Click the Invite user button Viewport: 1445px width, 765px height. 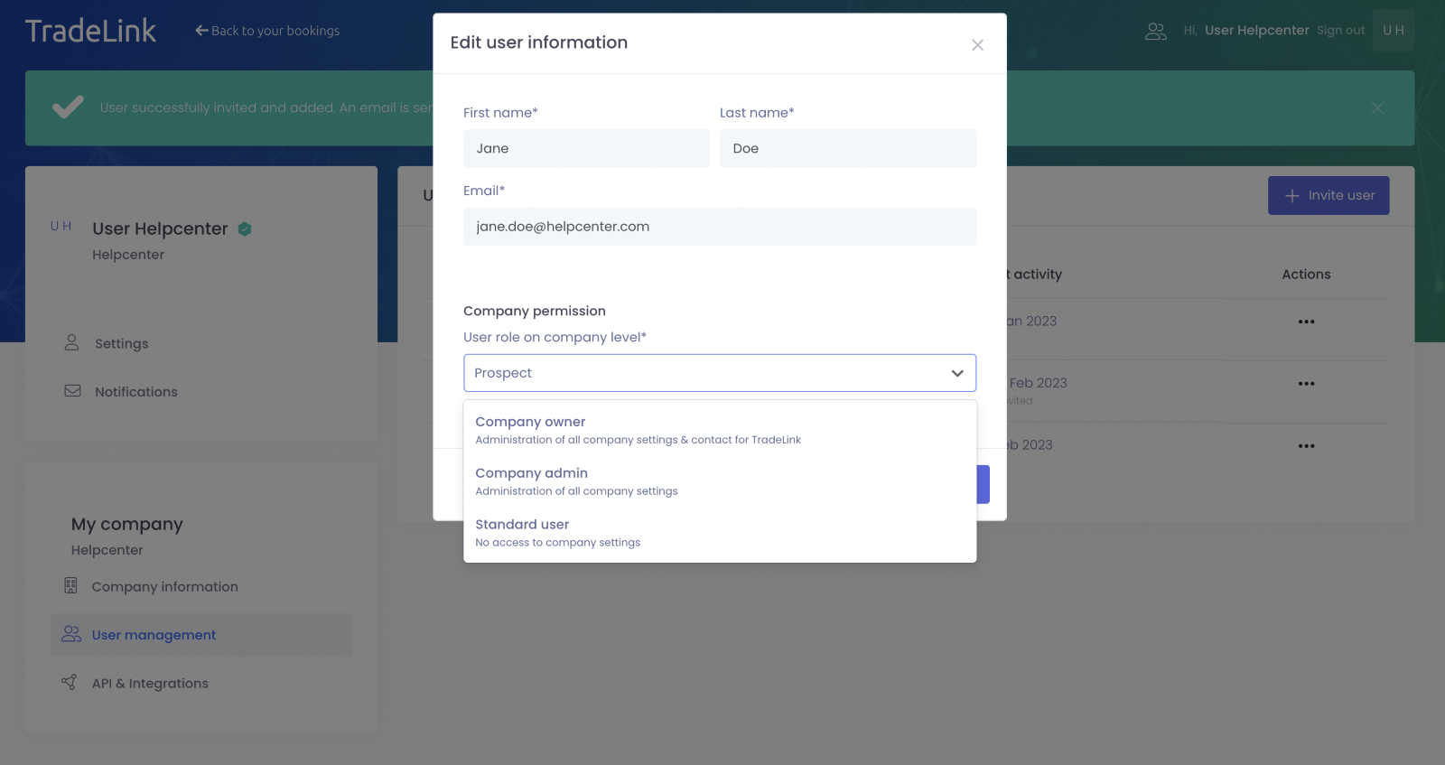[x=1328, y=196]
